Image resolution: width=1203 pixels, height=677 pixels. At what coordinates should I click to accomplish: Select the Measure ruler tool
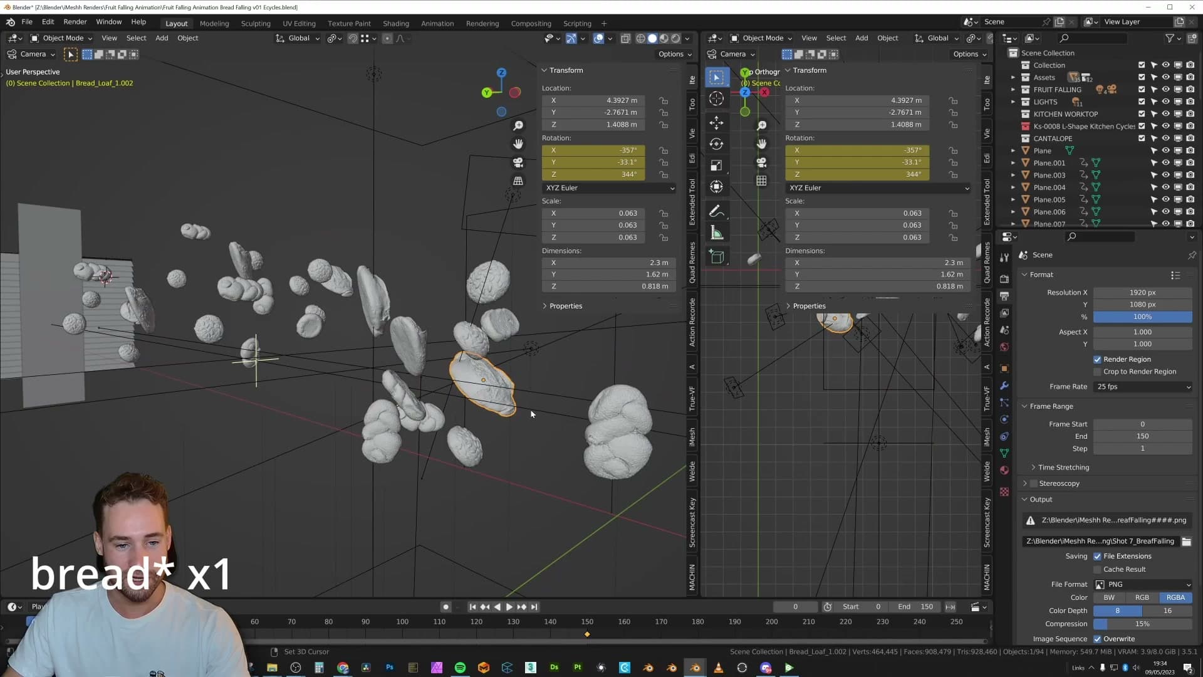tap(717, 234)
